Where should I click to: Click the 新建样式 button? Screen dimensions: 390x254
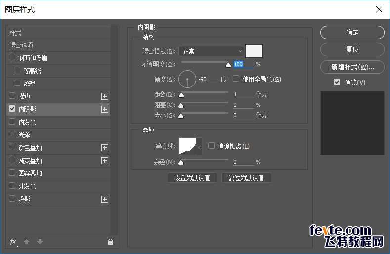[352, 67]
